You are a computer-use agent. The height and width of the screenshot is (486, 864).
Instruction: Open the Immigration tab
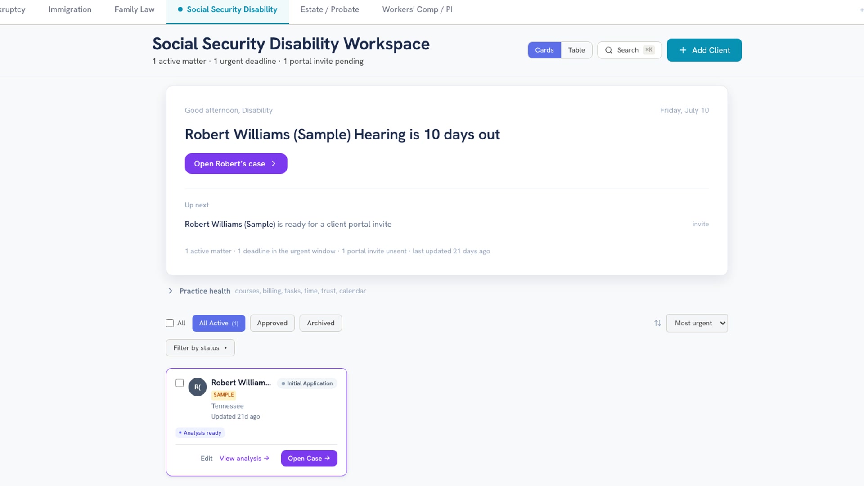(x=70, y=9)
